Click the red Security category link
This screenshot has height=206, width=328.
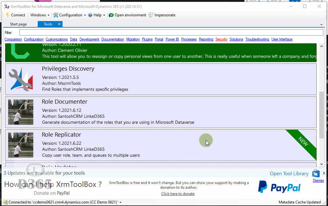click(221, 39)
